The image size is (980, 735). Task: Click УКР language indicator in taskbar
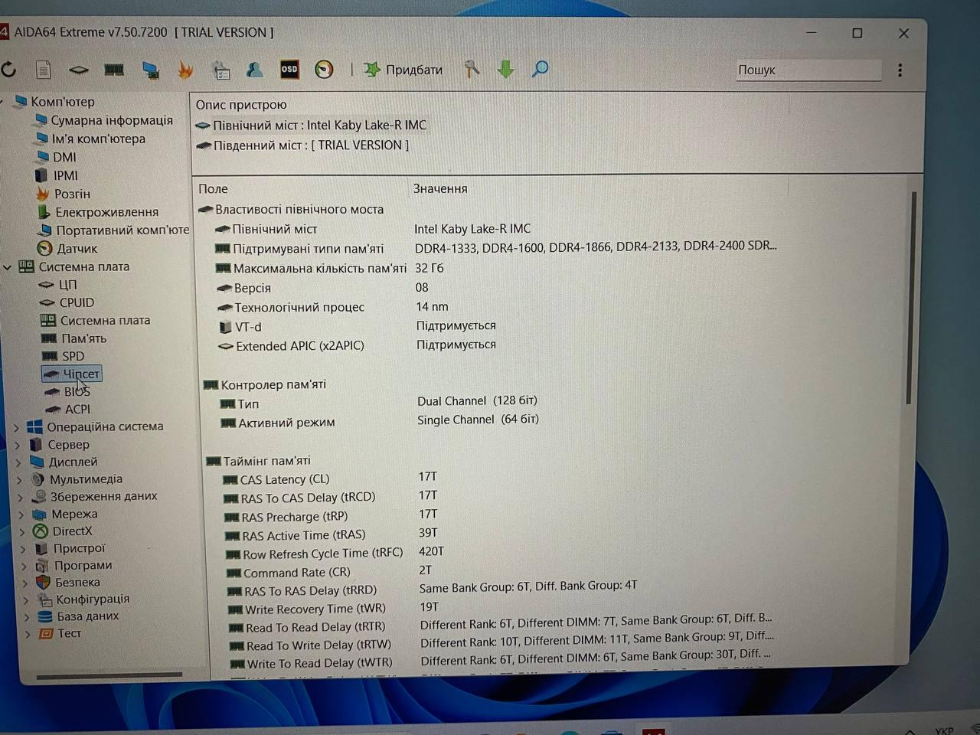944,730
